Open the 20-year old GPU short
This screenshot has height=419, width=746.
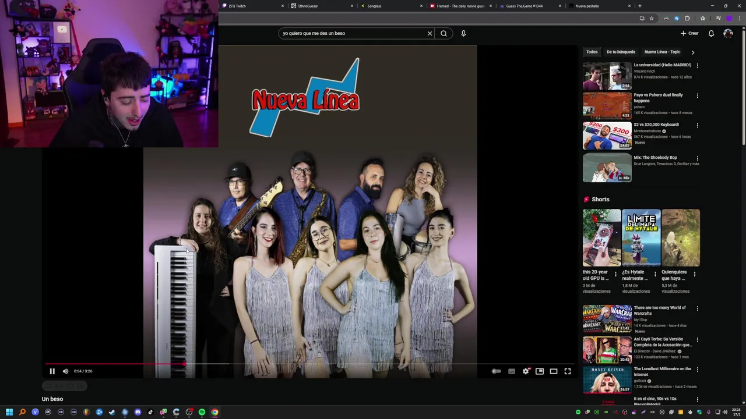pyautogui.click(x=601, y=237)
